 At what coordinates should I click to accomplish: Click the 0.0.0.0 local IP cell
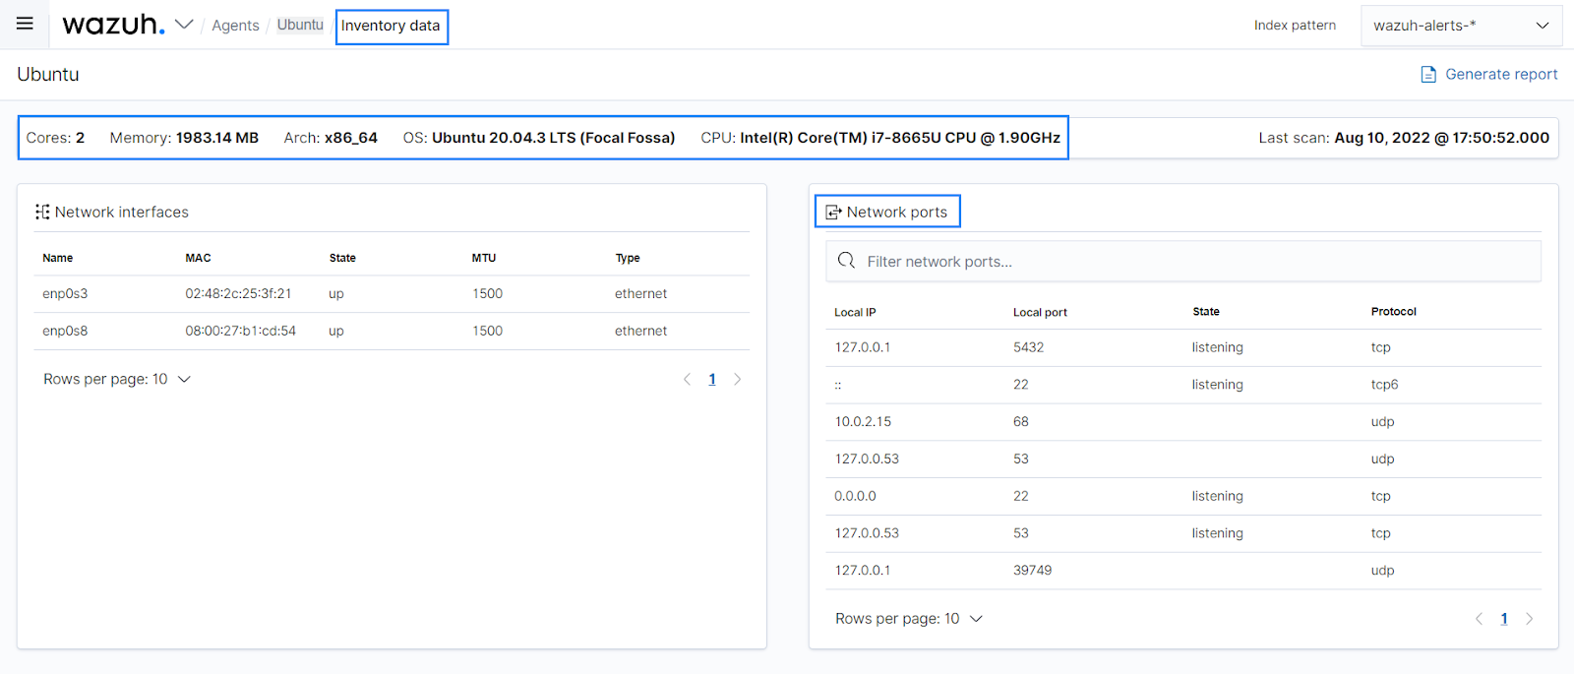click(855, 496)
